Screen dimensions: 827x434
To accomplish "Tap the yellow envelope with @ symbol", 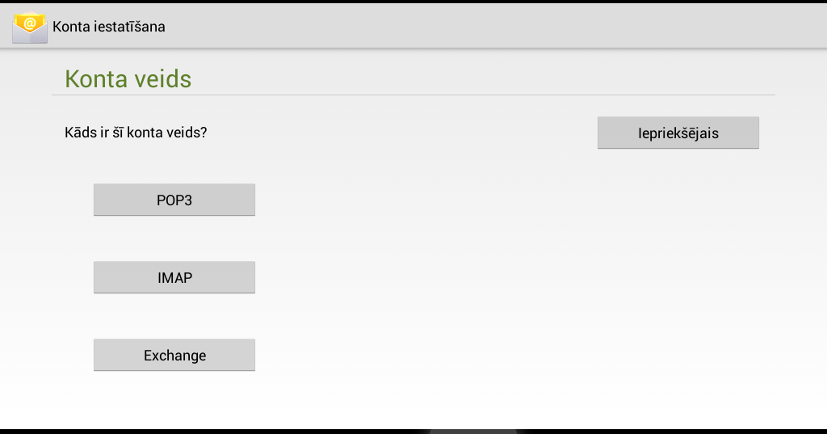I will (x=30, y=27).
